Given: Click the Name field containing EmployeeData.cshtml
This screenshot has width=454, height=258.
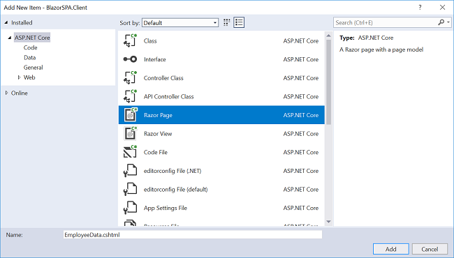Looking at the screenshot, I should click(x=193, y=234).
